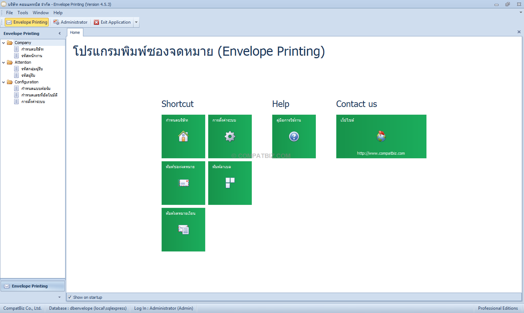Click the label printing squares icon

coord(230,183)
